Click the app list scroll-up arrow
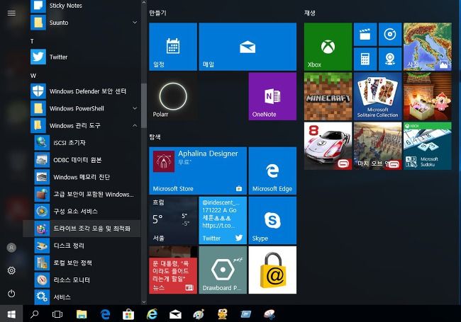This screenshot has width=461, height=322. point(144,3)
